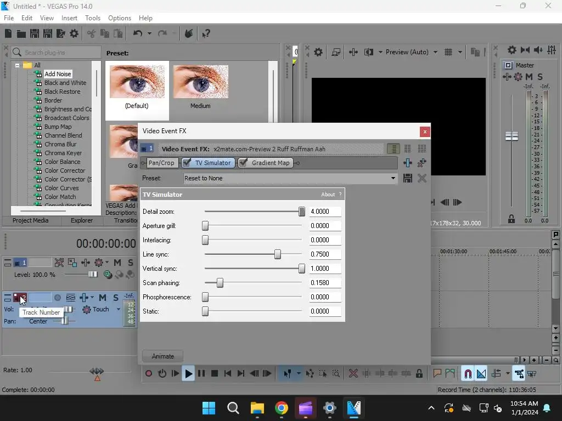The width and height of the screenshot is (562, 421).
Task: Solo the audio track with S
Action: 116,298
